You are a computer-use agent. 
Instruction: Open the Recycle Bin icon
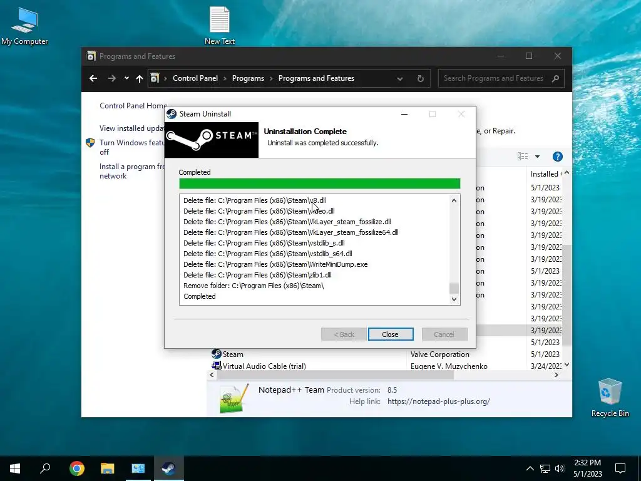610,398
